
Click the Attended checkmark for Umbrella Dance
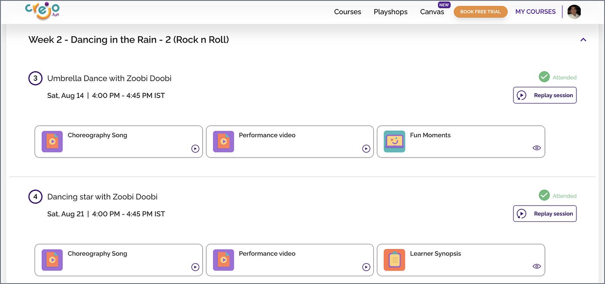click(544, 77)
